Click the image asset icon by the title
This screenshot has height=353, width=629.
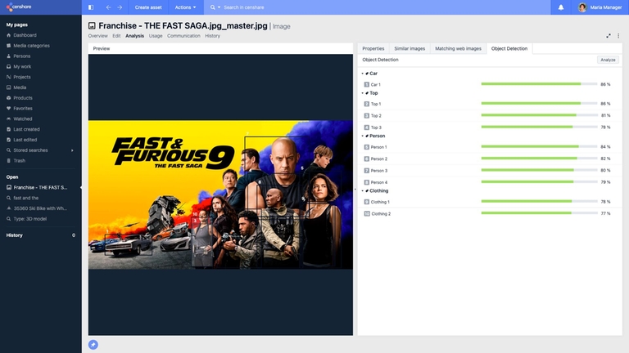[92, 26]
